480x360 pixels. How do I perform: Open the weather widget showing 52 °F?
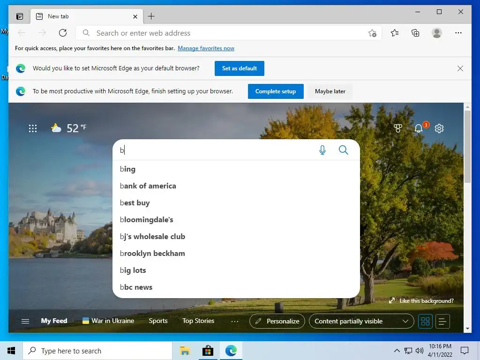coord(68,128)
